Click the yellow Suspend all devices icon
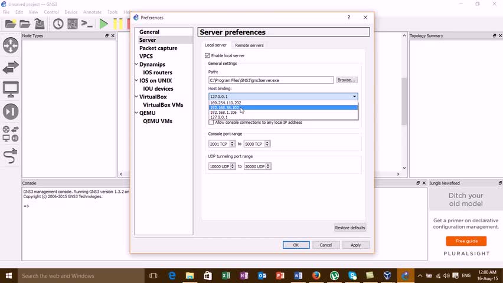Viewport: 503px width, 283px height. pos(117,24)
